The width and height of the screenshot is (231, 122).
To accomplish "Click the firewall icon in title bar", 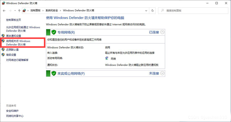I will pos(3,3).
